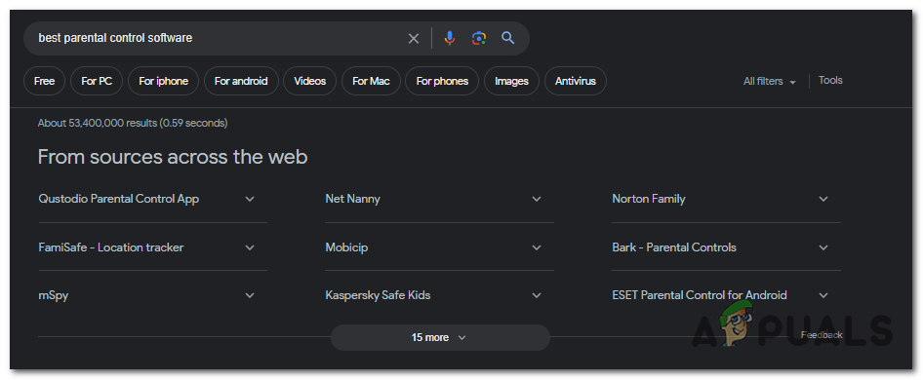Click ESET Parental Control for Android text
The image size is (923, 380).
click(x=700, y=295)
